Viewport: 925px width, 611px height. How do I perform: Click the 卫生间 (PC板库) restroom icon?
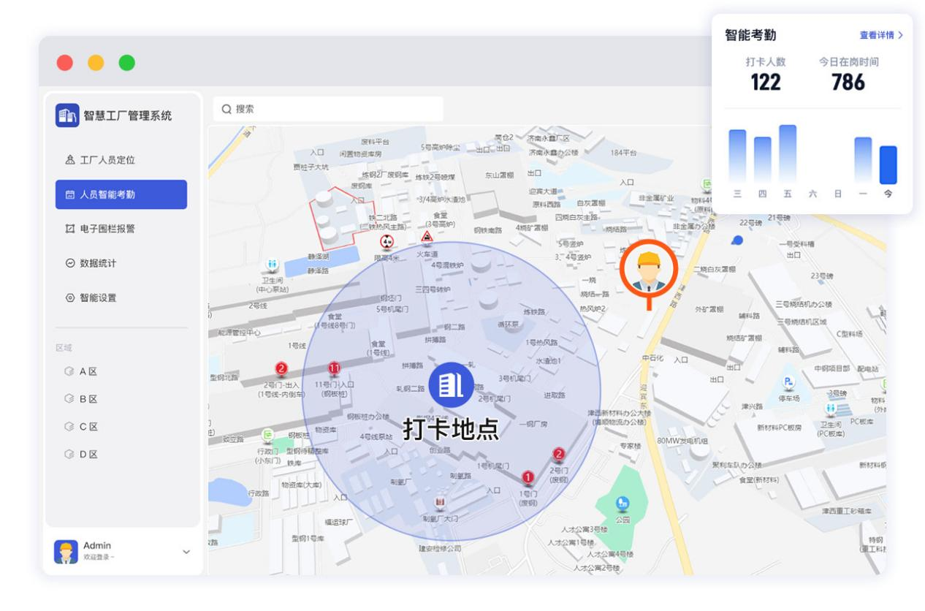click(831, 408)
